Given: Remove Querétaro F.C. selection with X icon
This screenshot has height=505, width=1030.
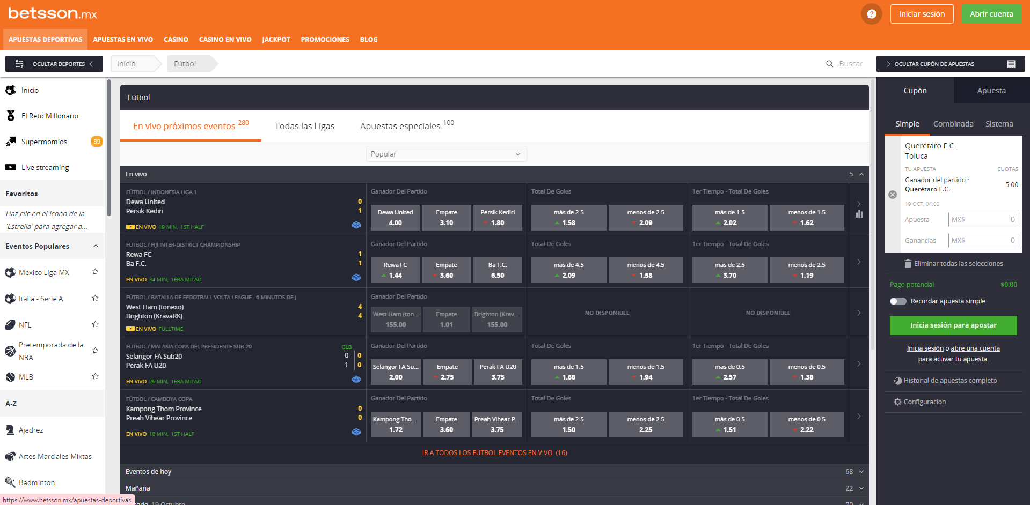Looking at the screenshot, I should [893, 195].
